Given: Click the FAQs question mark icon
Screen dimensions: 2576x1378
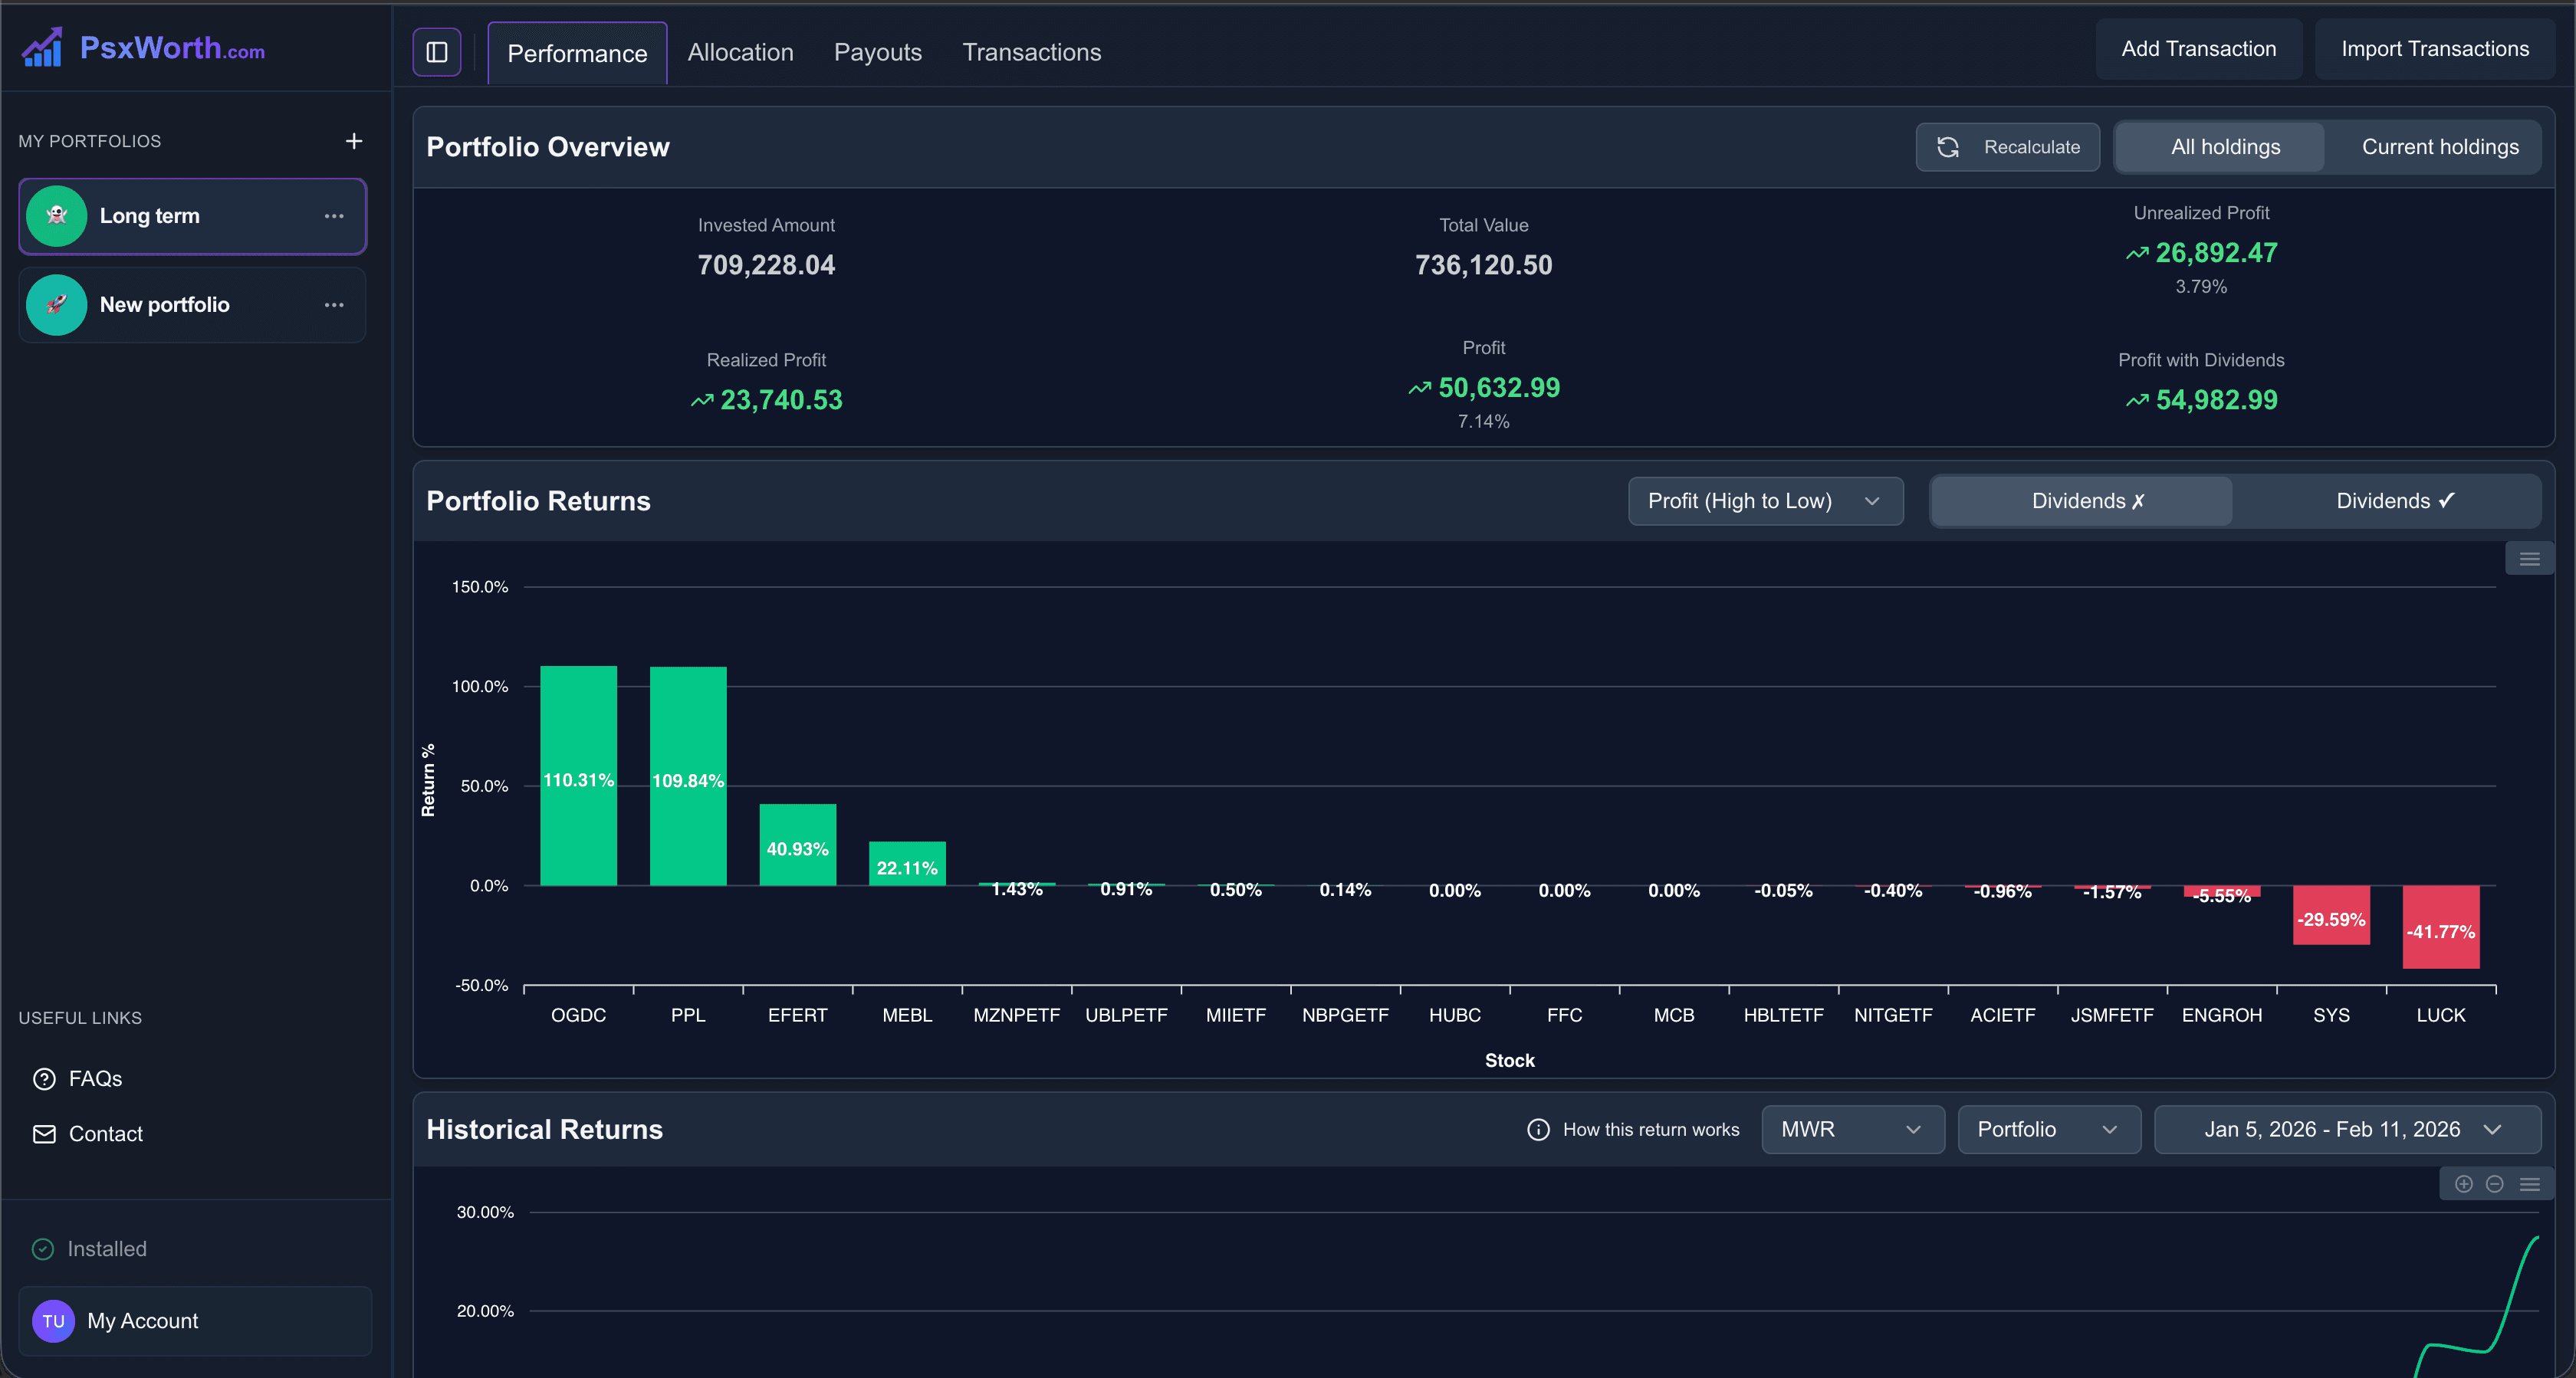Looking at the screenshot, I should tap(44, 1079).
